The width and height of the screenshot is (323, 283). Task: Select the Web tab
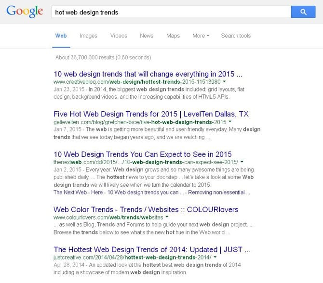pos(61,36)
